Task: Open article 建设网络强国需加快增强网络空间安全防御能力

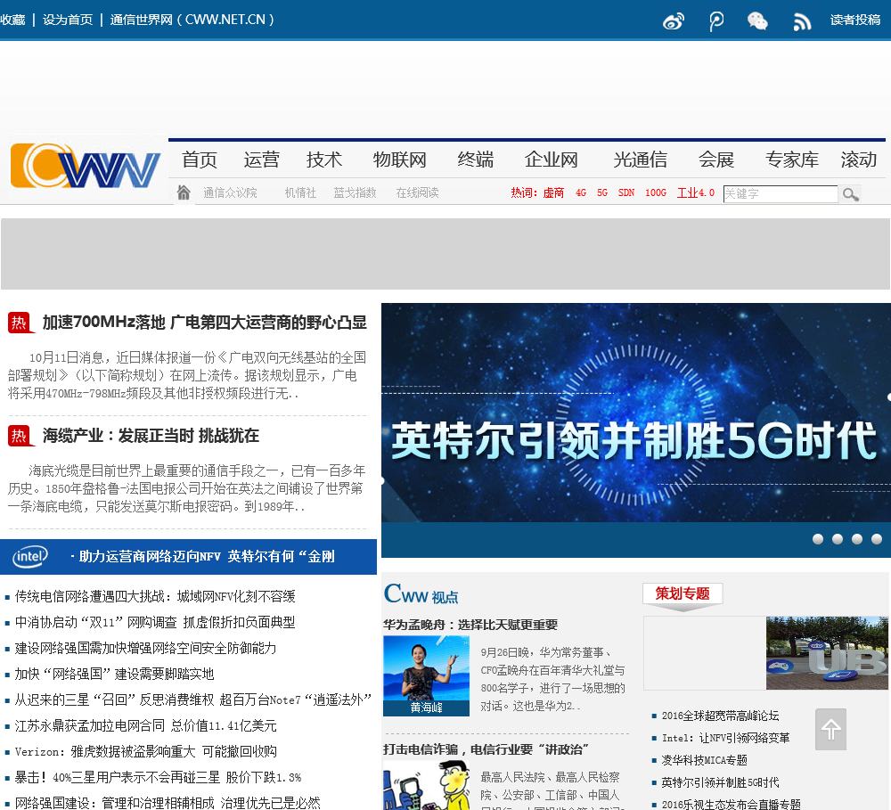Action: pyautogui.click(x=145, y=648)
